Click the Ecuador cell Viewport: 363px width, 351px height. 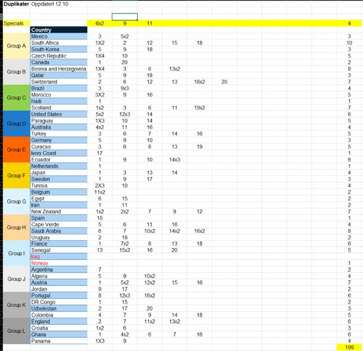[59, 160]
